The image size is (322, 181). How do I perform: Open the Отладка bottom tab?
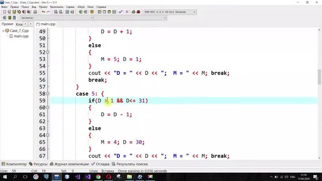pos(101,164)
